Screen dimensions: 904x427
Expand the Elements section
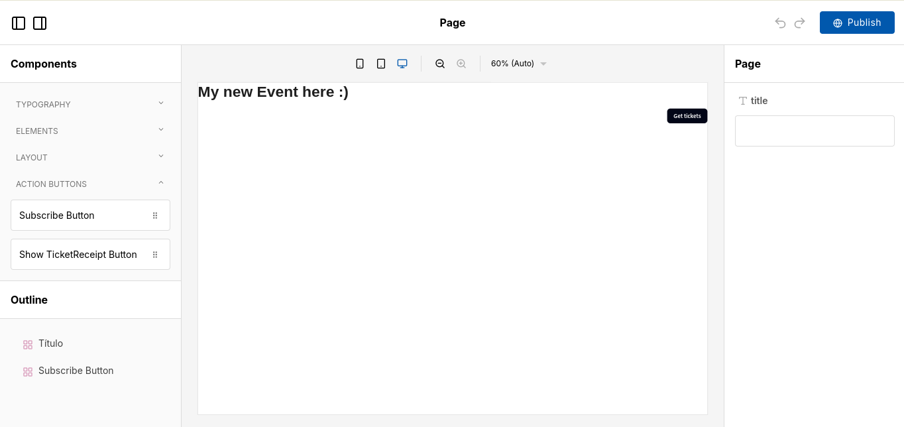pyautogui.click(x=90, y=131)
